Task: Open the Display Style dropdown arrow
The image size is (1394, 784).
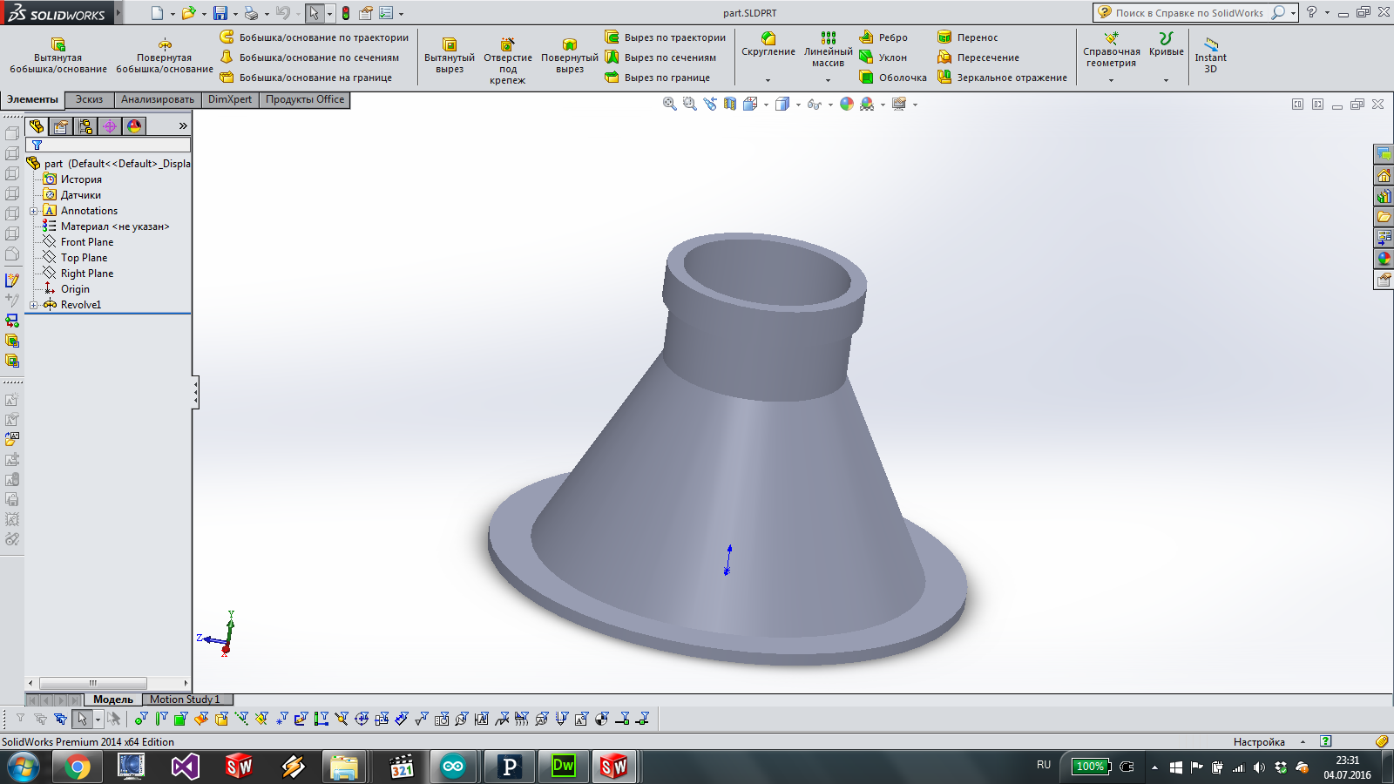Action: point(798,105)
